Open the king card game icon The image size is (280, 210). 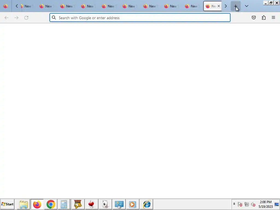pyautogui.click(x=78, y=204)
